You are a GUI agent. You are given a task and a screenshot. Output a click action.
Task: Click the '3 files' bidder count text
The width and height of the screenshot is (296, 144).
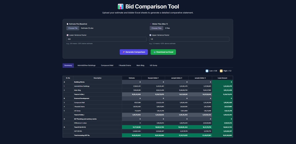pos(167,28)
